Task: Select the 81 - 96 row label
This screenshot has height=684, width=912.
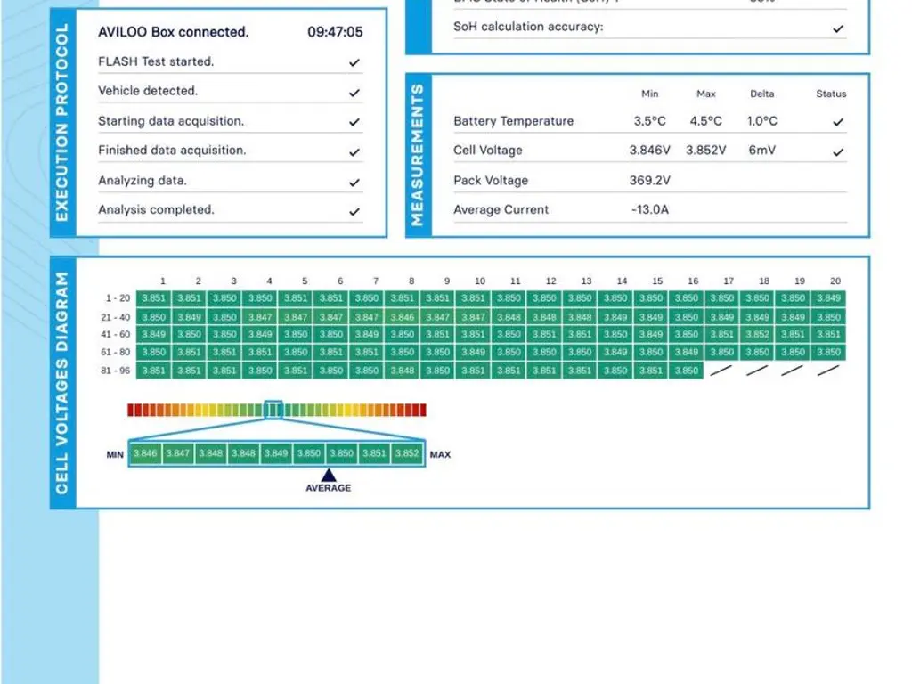Action: (x=116, y=370)
